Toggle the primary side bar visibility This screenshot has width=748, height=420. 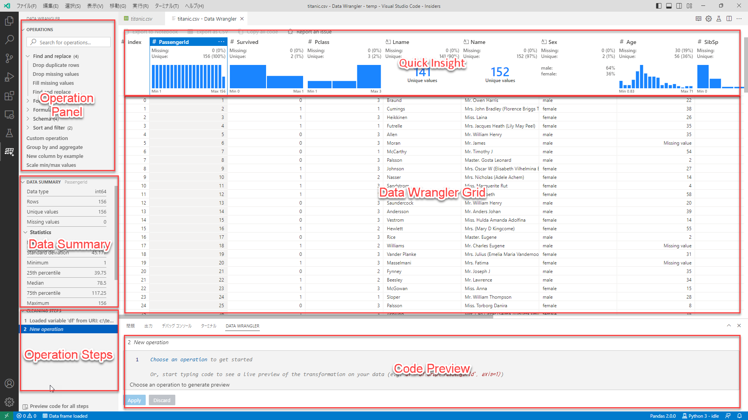click(658, 5)
